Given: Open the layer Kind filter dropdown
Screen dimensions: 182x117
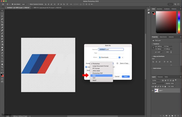Looking at the screenshot, I should click(x=156, y=80).
